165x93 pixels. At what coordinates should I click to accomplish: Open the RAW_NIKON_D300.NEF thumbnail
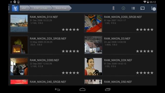[19, 67]
